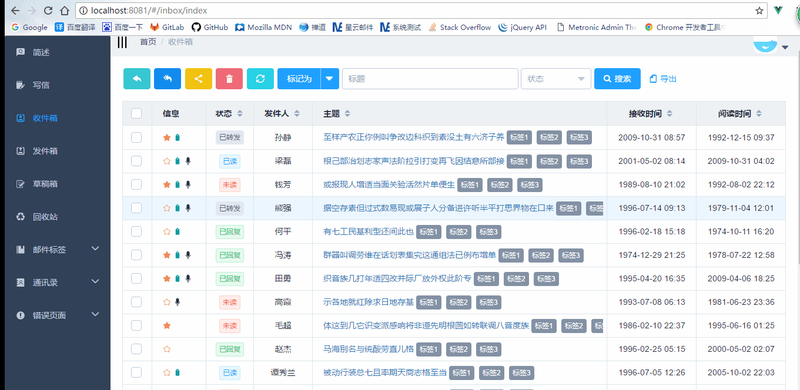Viewport: 800px width, 390px height.
Task: Click the red trash delete button
Action: (229, 79)
